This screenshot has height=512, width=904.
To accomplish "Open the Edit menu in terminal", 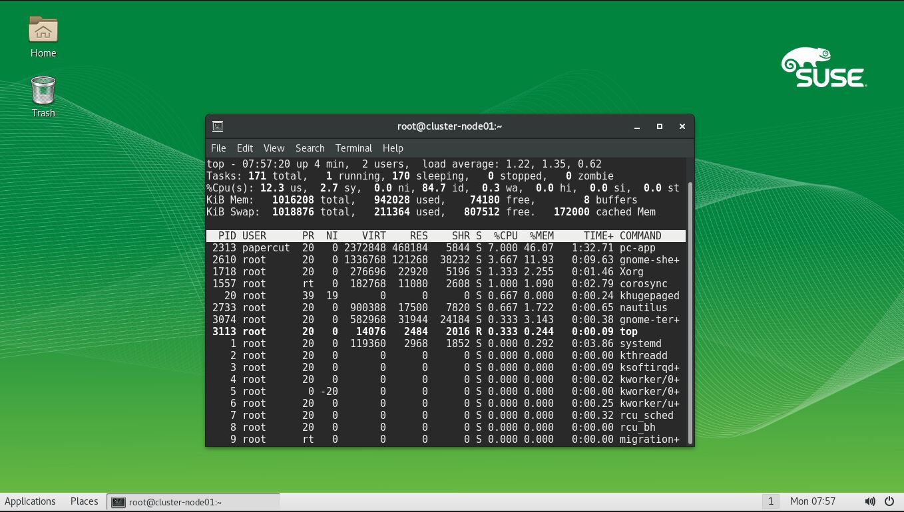I will pyautogui.click(x=245, y=148).
